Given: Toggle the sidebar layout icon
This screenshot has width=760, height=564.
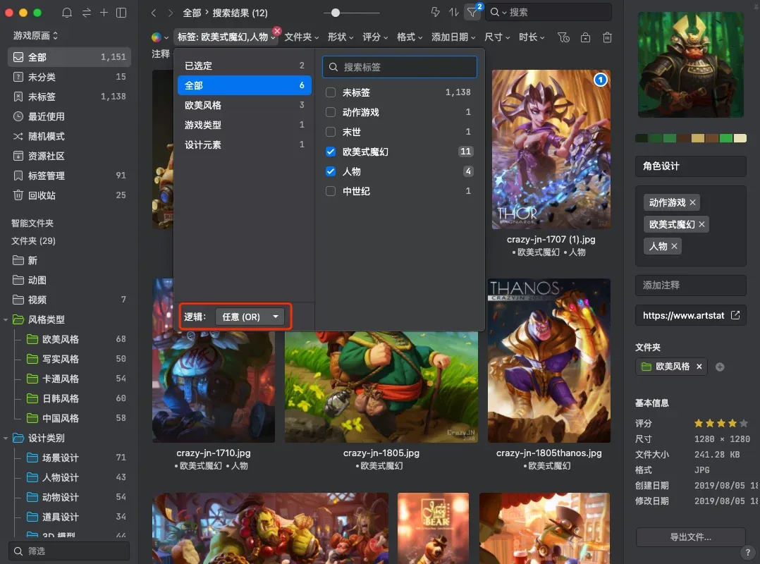Looking at the screenshot, I should 122,13.
